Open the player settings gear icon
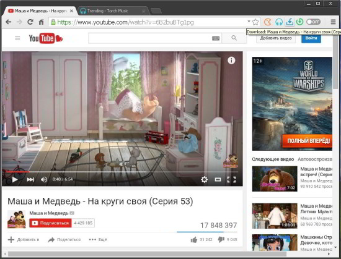This screenshot has width=341, height=259. point(204,179)
